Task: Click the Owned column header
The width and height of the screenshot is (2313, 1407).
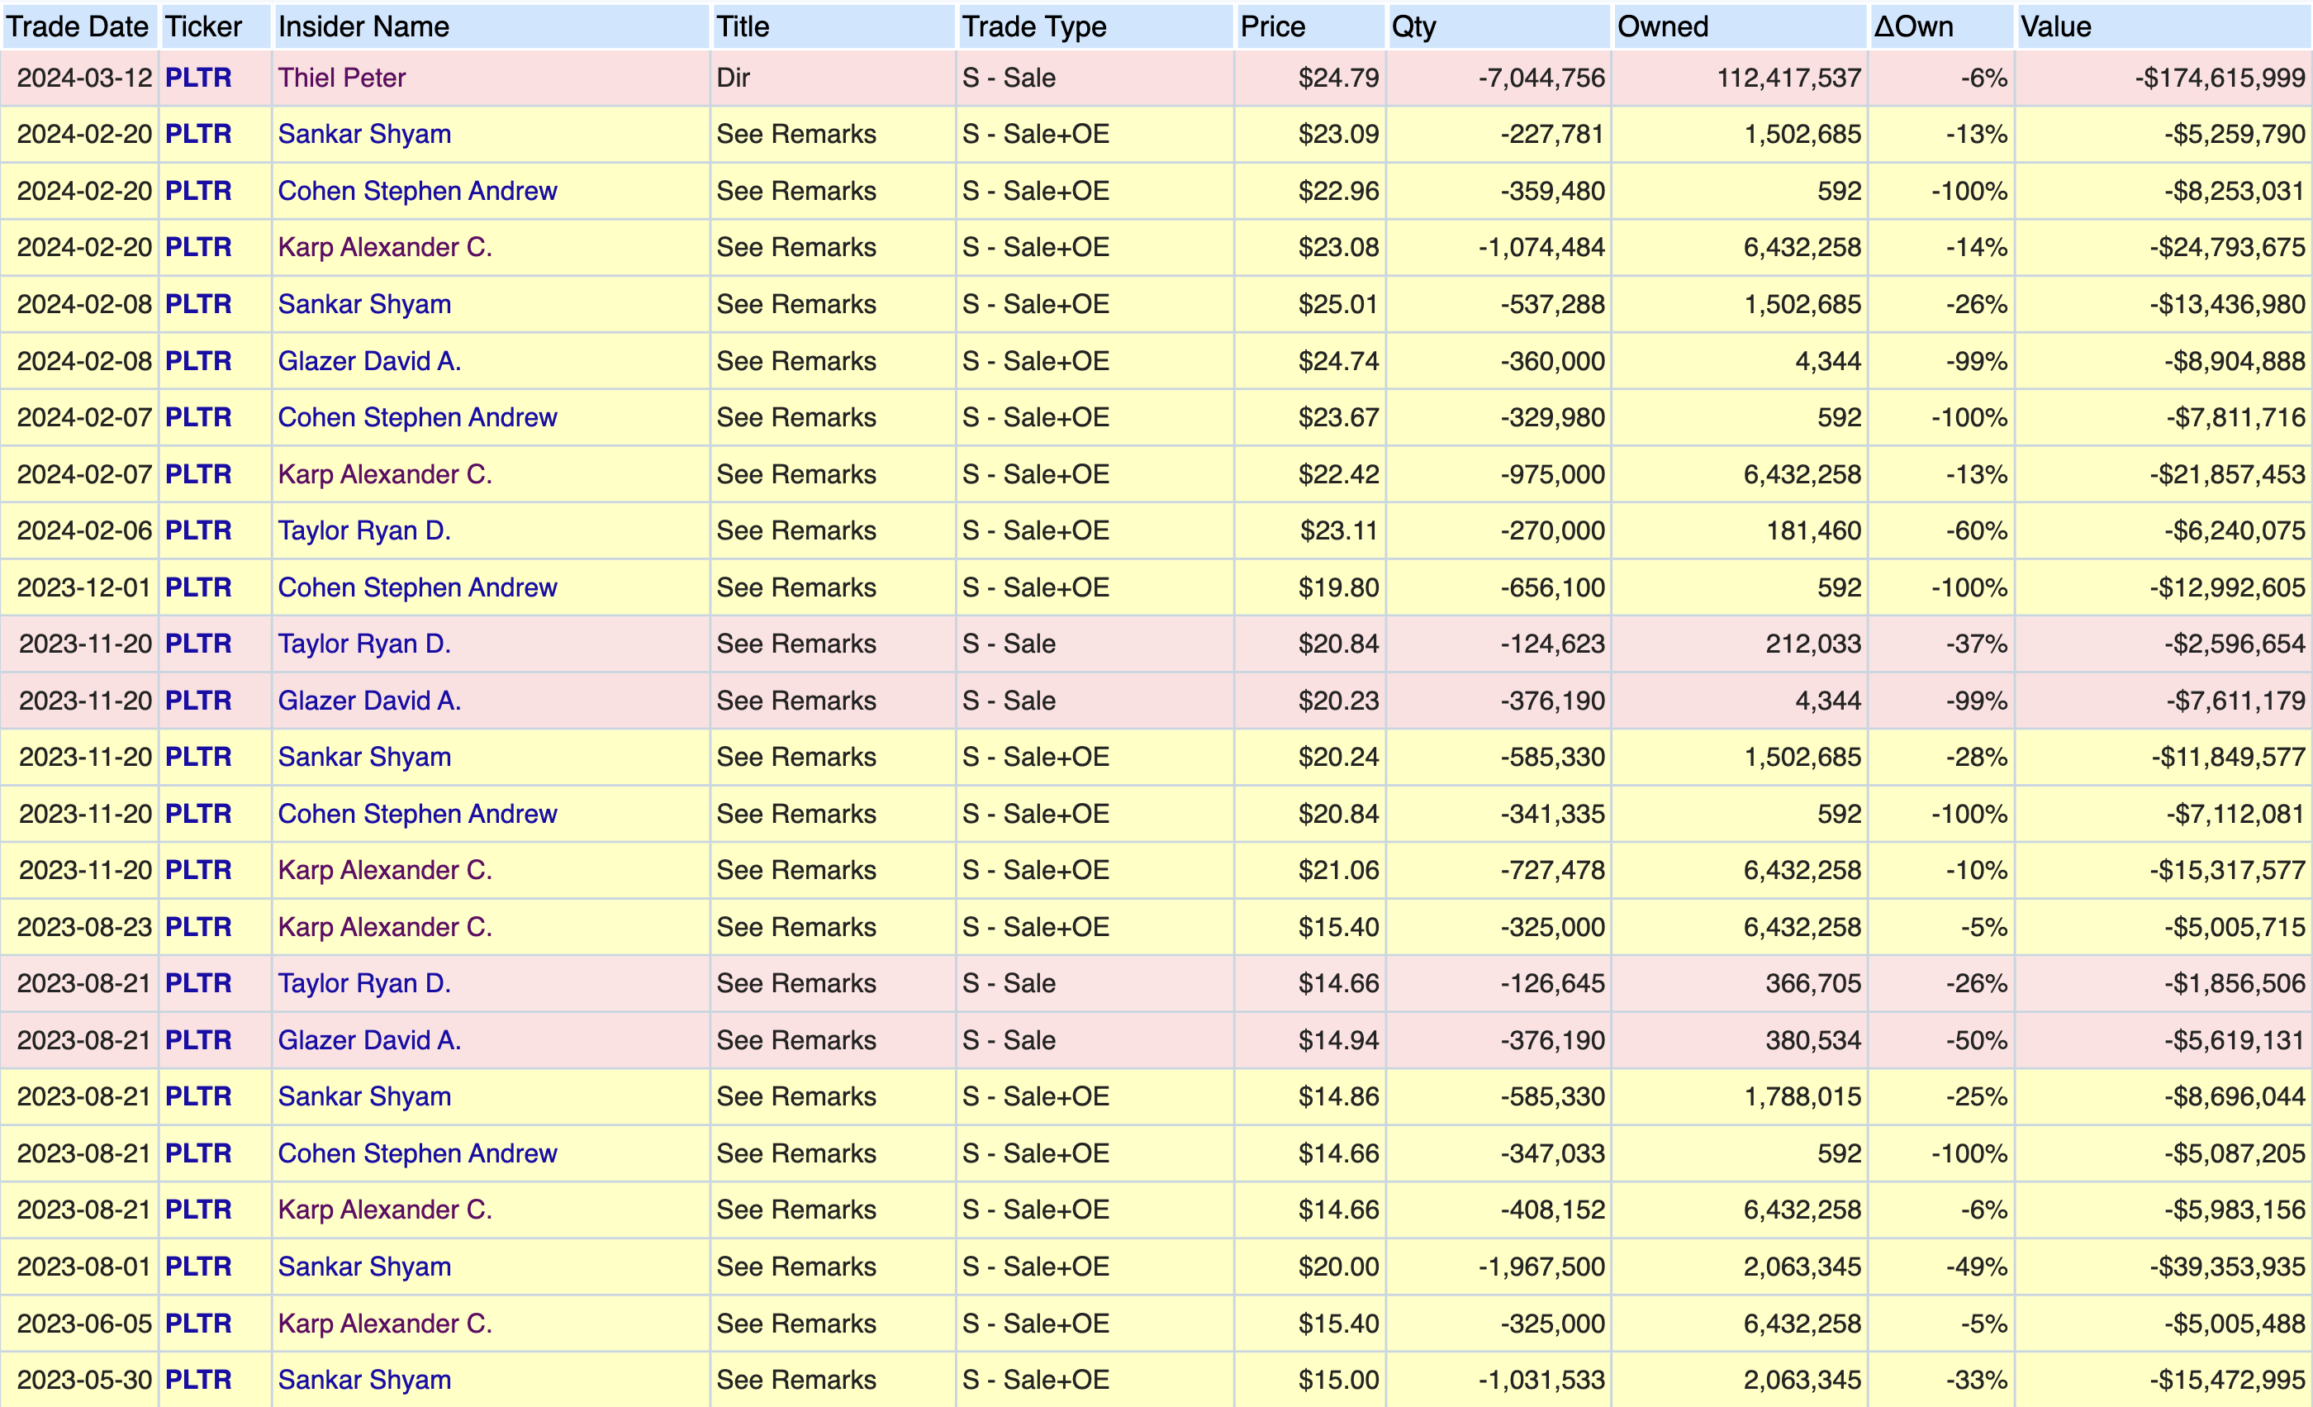Action: pos(1662,26)
